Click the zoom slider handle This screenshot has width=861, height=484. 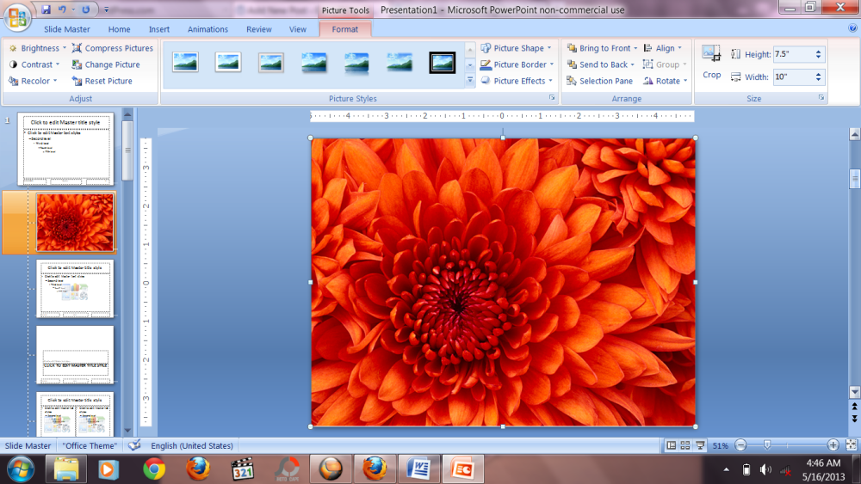(x=766, y=445)
